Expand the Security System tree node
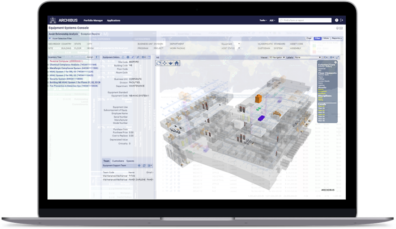396x229 pixels. 48,79
